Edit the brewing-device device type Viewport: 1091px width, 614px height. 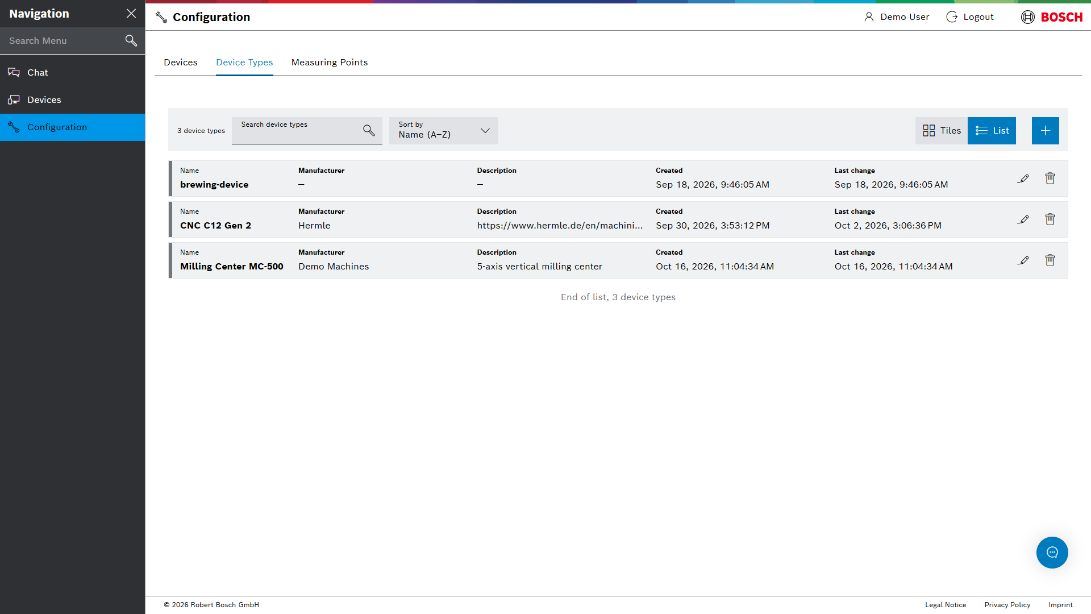1023,179
